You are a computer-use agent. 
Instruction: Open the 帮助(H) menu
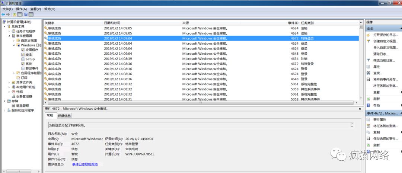pyautogui.click(x=50, y=9)
